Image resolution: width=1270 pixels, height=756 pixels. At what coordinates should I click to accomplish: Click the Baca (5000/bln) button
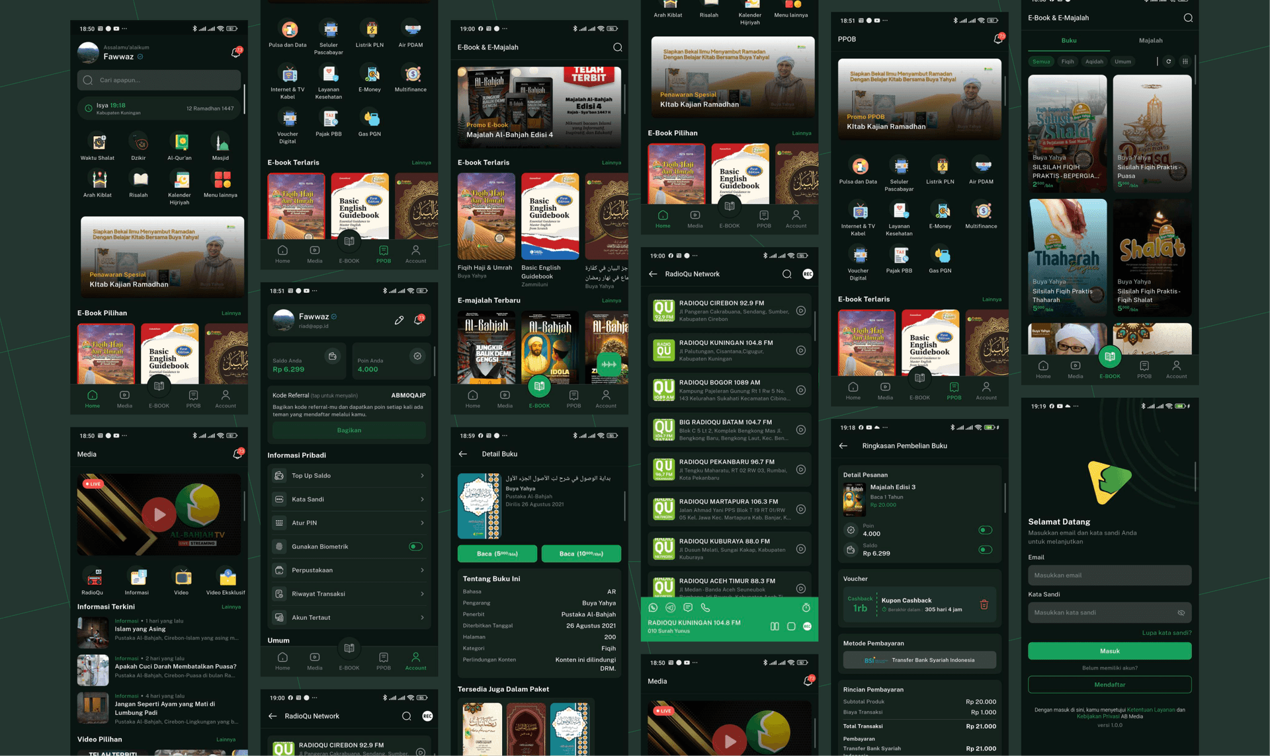click(x=497, y=554)
